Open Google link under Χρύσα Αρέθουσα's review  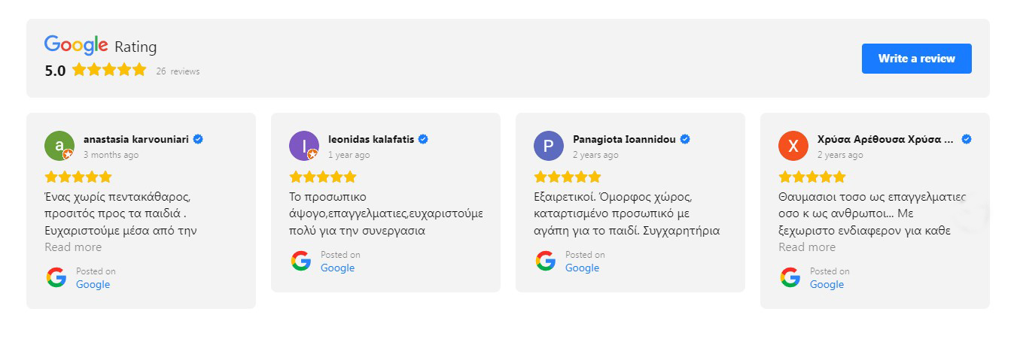click(827, 284)
